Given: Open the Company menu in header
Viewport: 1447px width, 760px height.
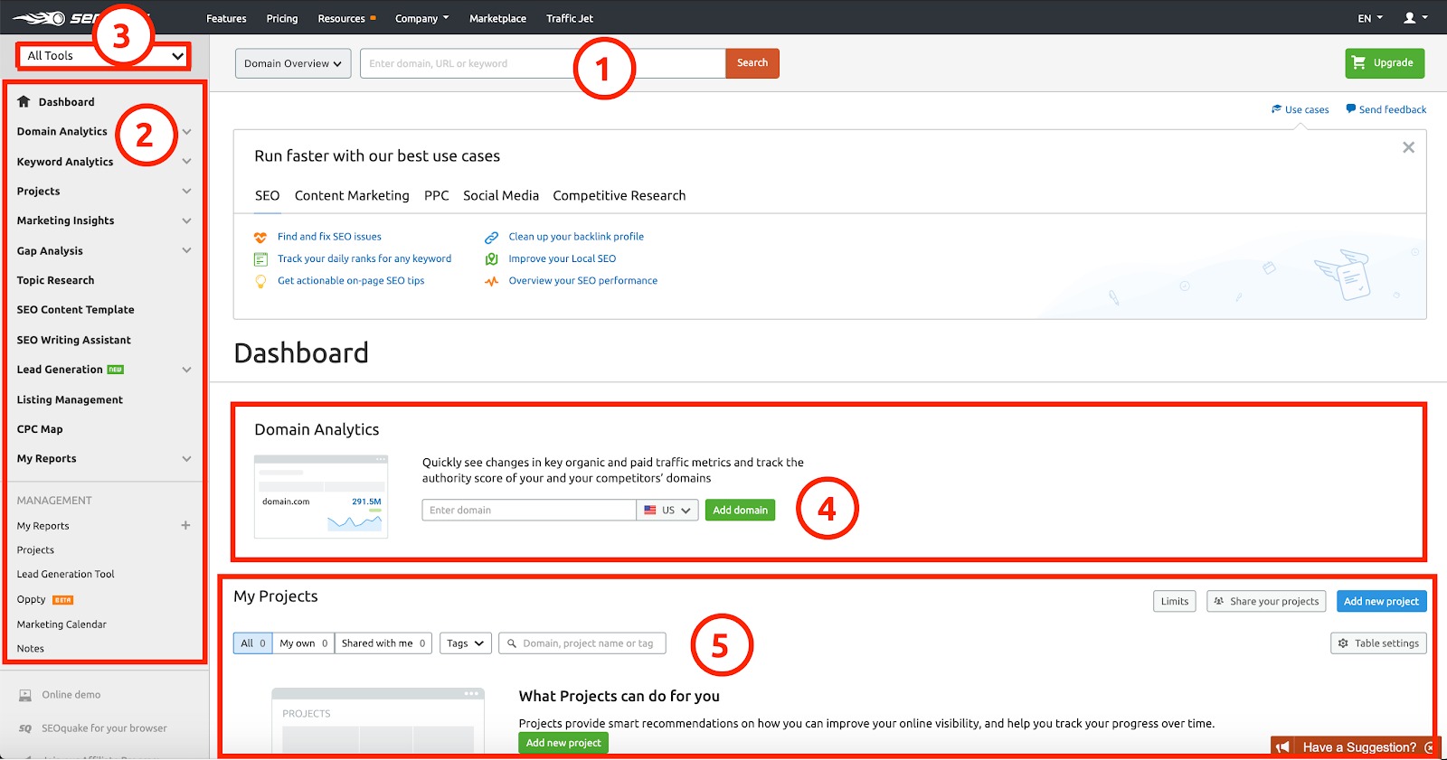Looking at the screenshot, I should (421, 18).
